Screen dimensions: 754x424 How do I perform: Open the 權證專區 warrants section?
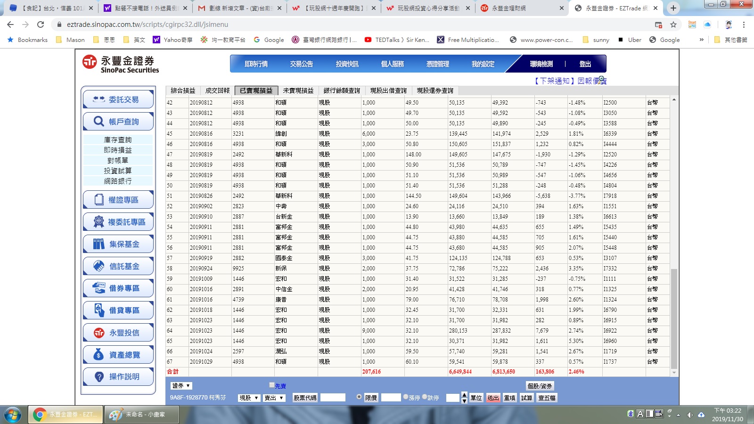(118, 200)
